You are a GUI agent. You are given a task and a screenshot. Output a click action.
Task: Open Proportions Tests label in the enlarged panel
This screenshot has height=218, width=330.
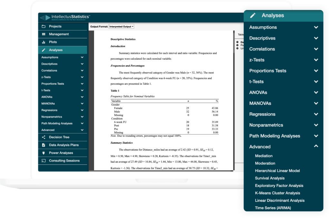pyautogui.click(x=268, y=71)
